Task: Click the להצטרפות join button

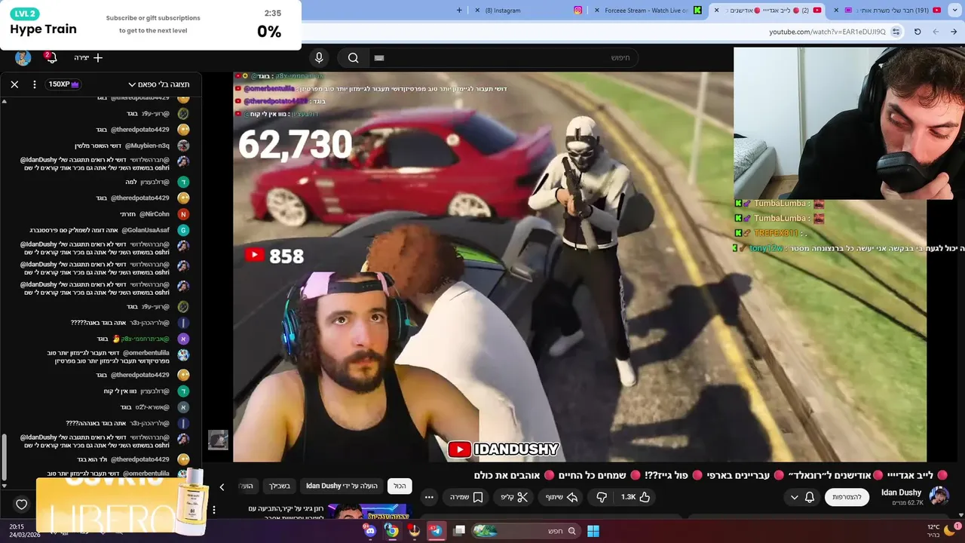Action: [847, 497]
